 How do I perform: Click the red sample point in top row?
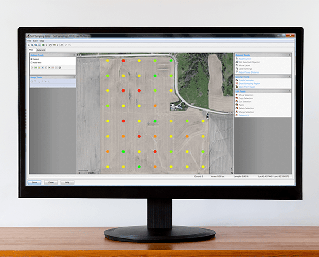coord(123,61)
